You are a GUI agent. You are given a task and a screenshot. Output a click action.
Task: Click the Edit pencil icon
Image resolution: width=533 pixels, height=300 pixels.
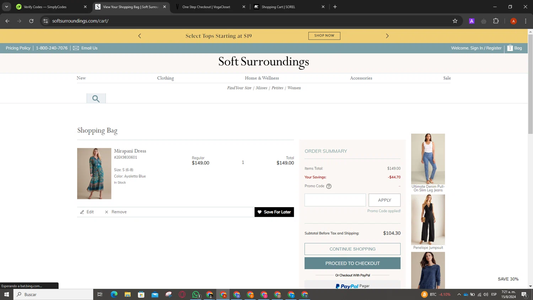(82, 212)
